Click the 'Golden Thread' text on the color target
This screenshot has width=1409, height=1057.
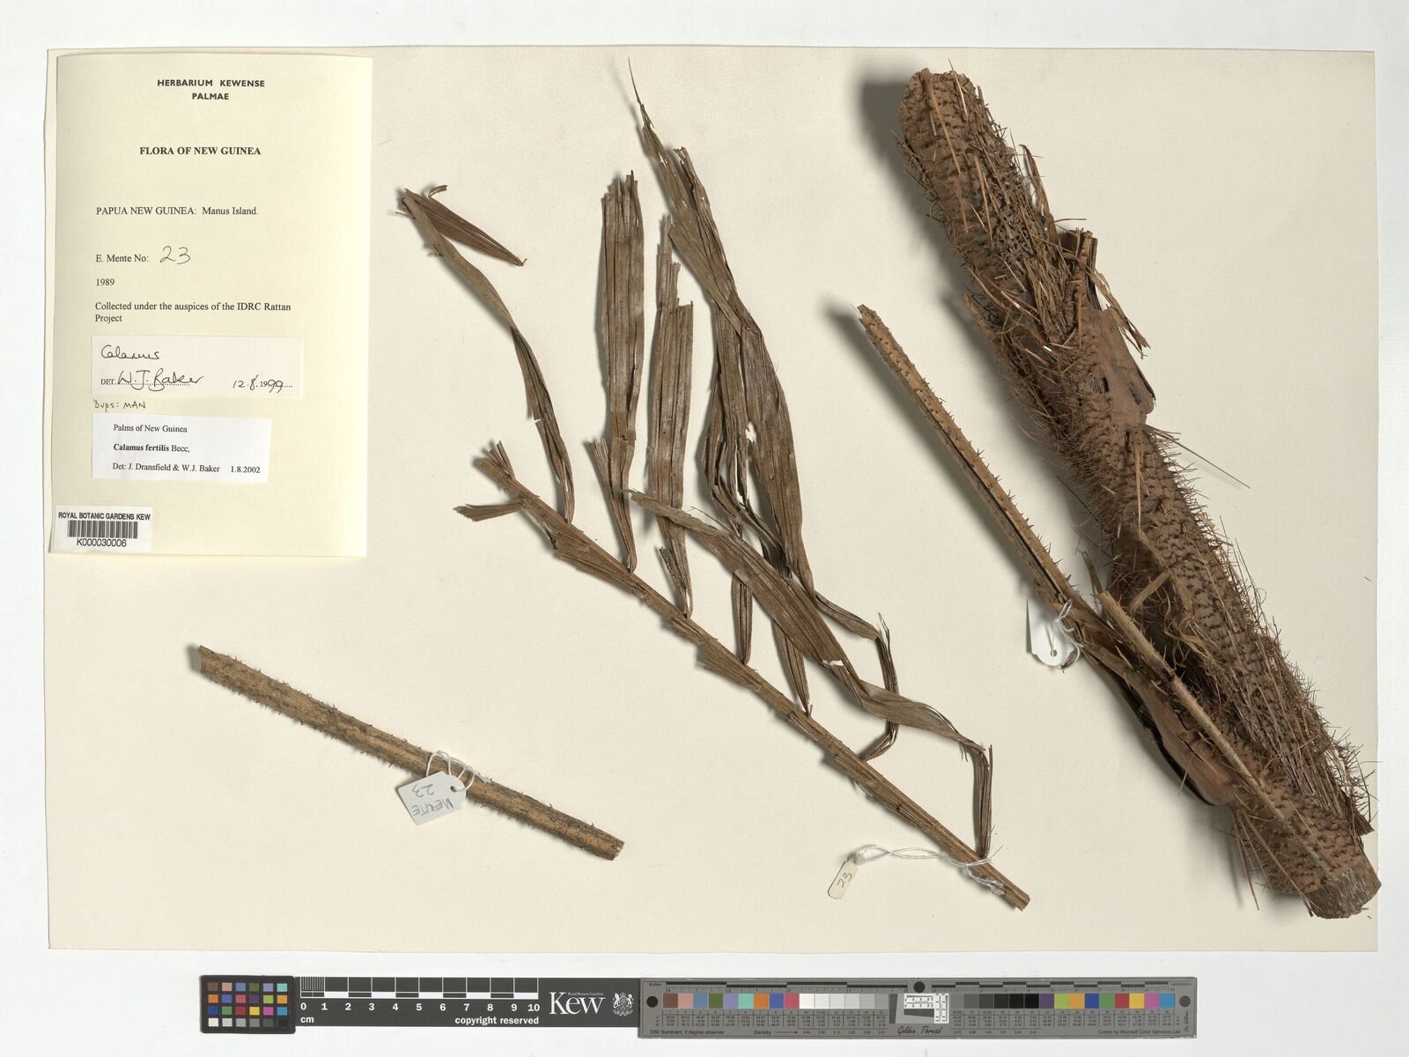919,1030
